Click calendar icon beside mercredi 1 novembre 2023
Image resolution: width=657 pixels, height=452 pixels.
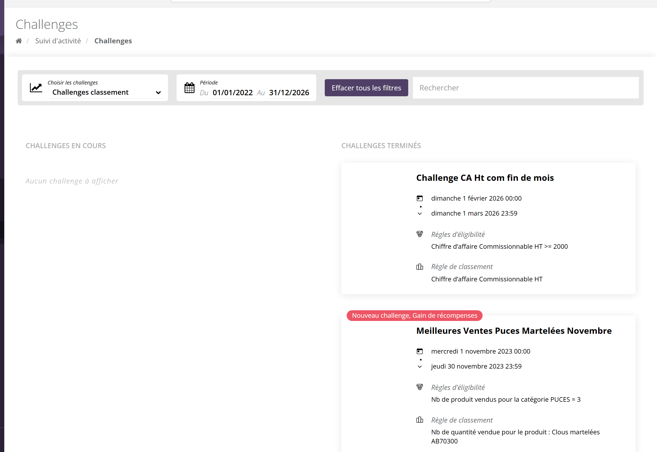point(419,351)
